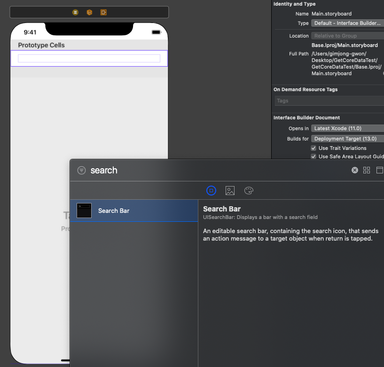Viewport: 384px width, 367px height.
Task: Open the Builds for Deployment Target dropdown
Action: 347,139
